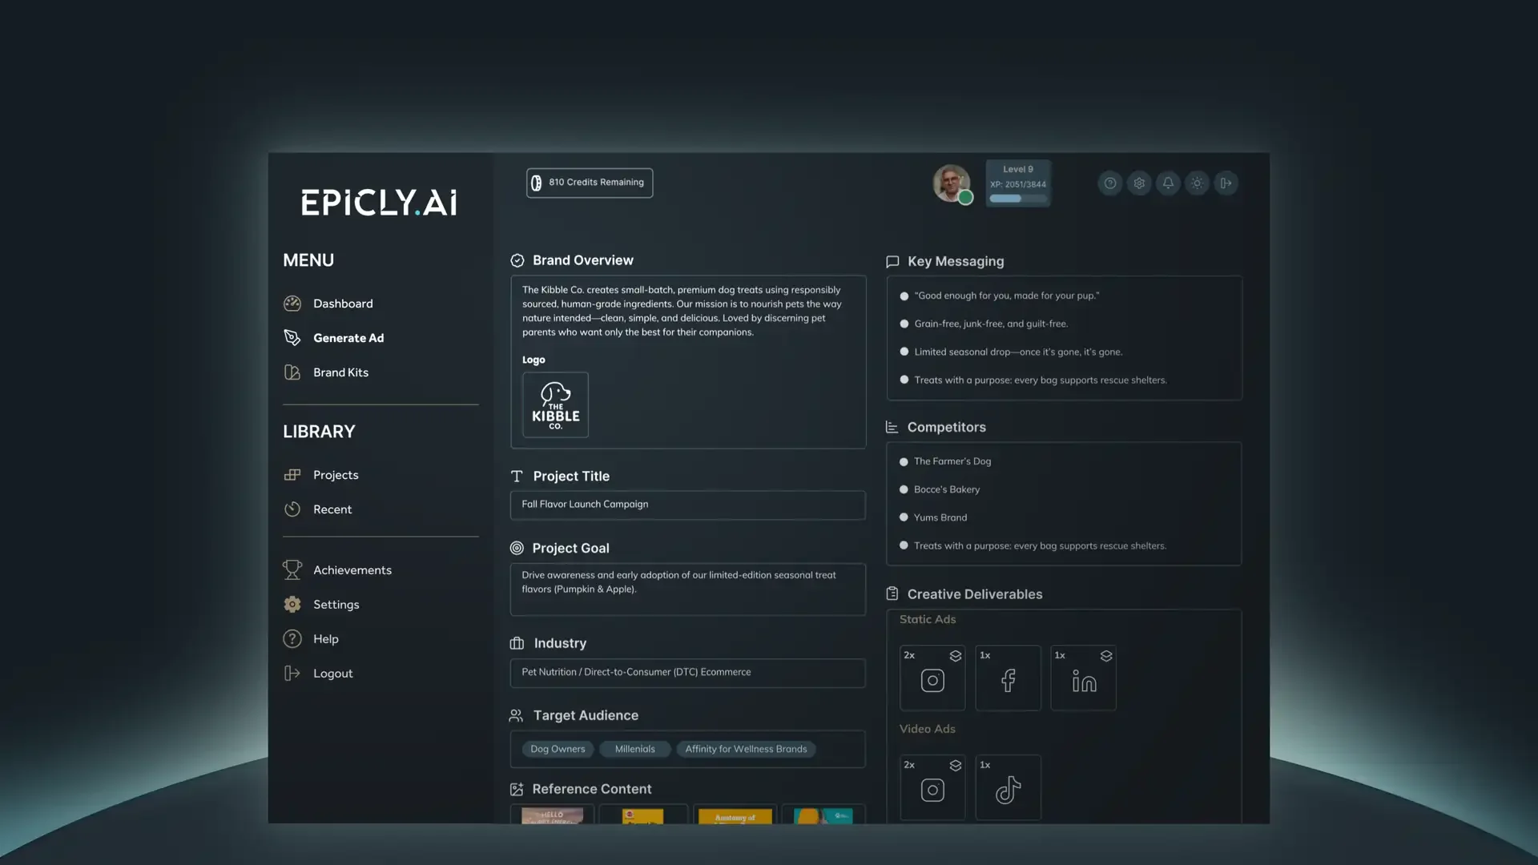Select the TikTok icon under Video Ads
1538x865 pixels.
point(1008,790)
